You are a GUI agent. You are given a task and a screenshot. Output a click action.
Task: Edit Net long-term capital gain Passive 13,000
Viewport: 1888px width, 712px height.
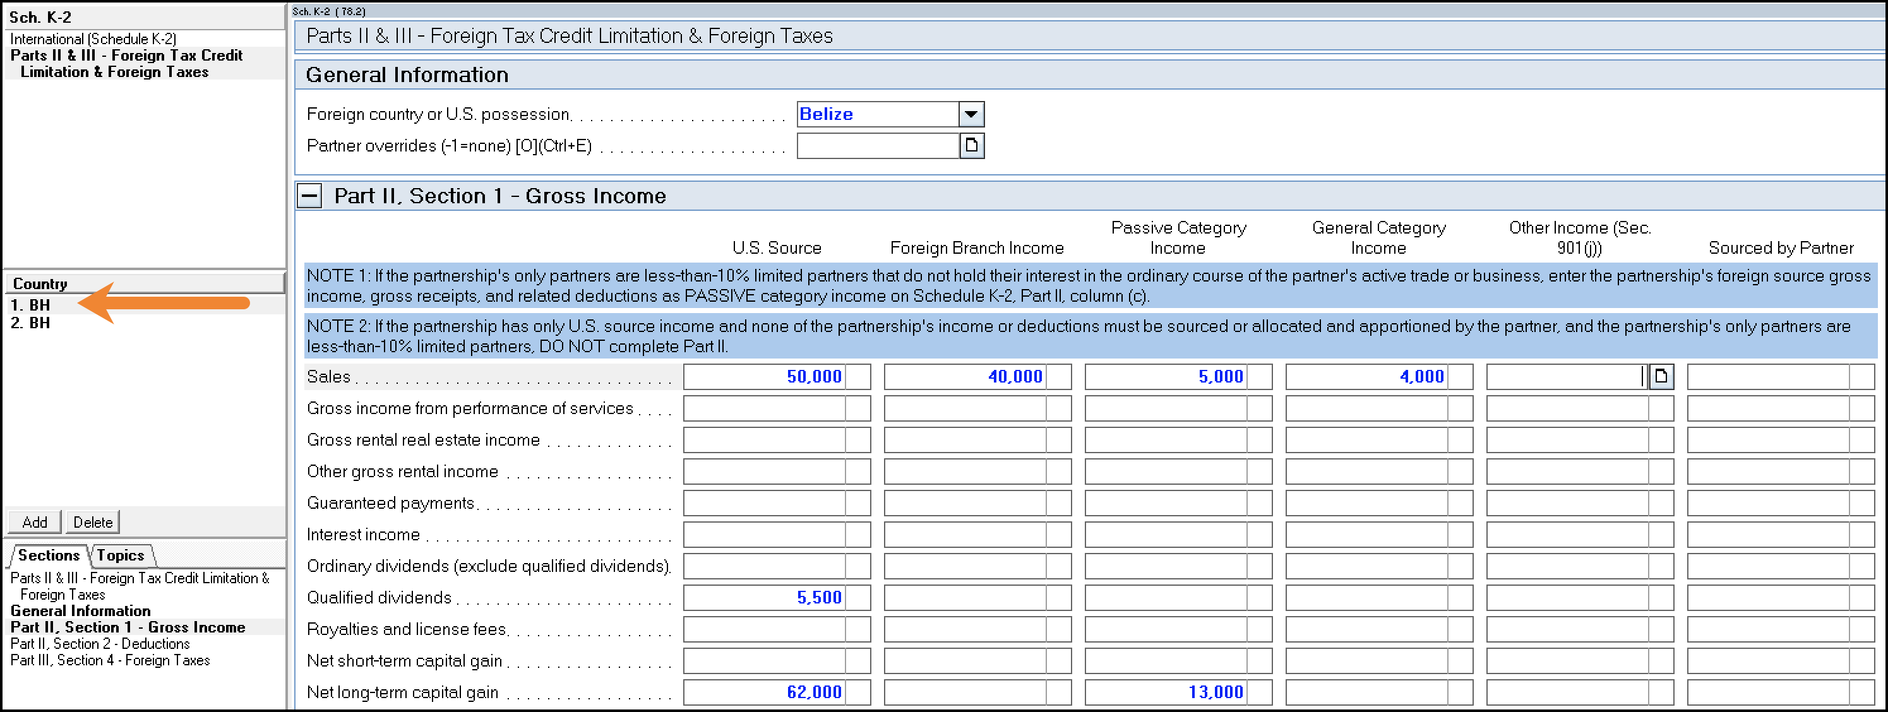click(x=1166, y=692)
